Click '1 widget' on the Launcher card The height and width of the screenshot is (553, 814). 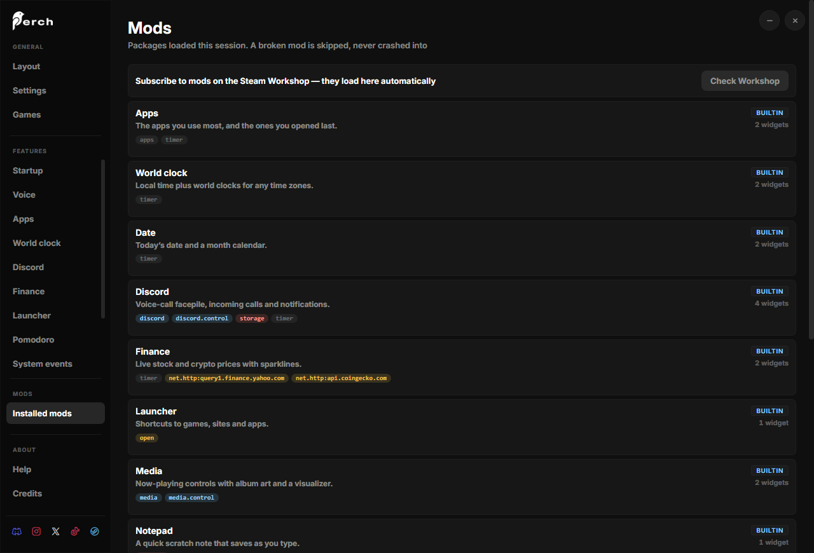tap(773, 423)
